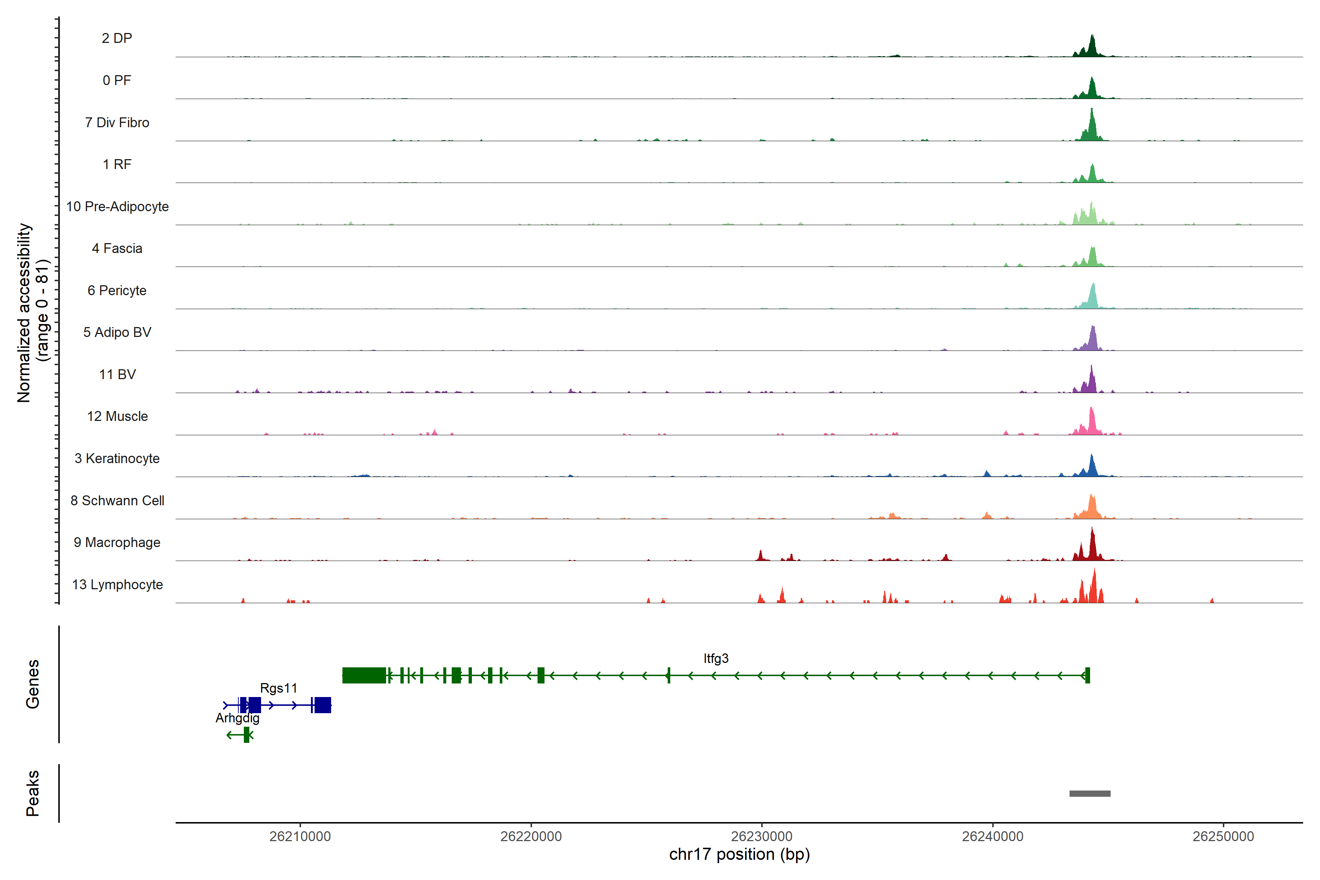Viewport: 1320px width, 880px height.
Task: Click the 8 Schwann Cell track label
Action: tap(117, 500)
